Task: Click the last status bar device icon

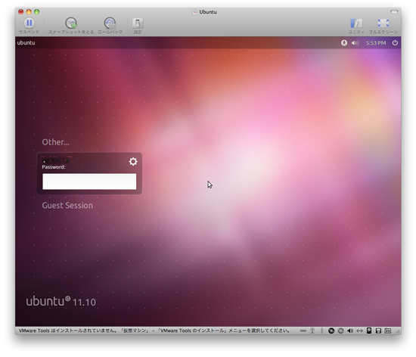Action: click(x=388, y=331)
